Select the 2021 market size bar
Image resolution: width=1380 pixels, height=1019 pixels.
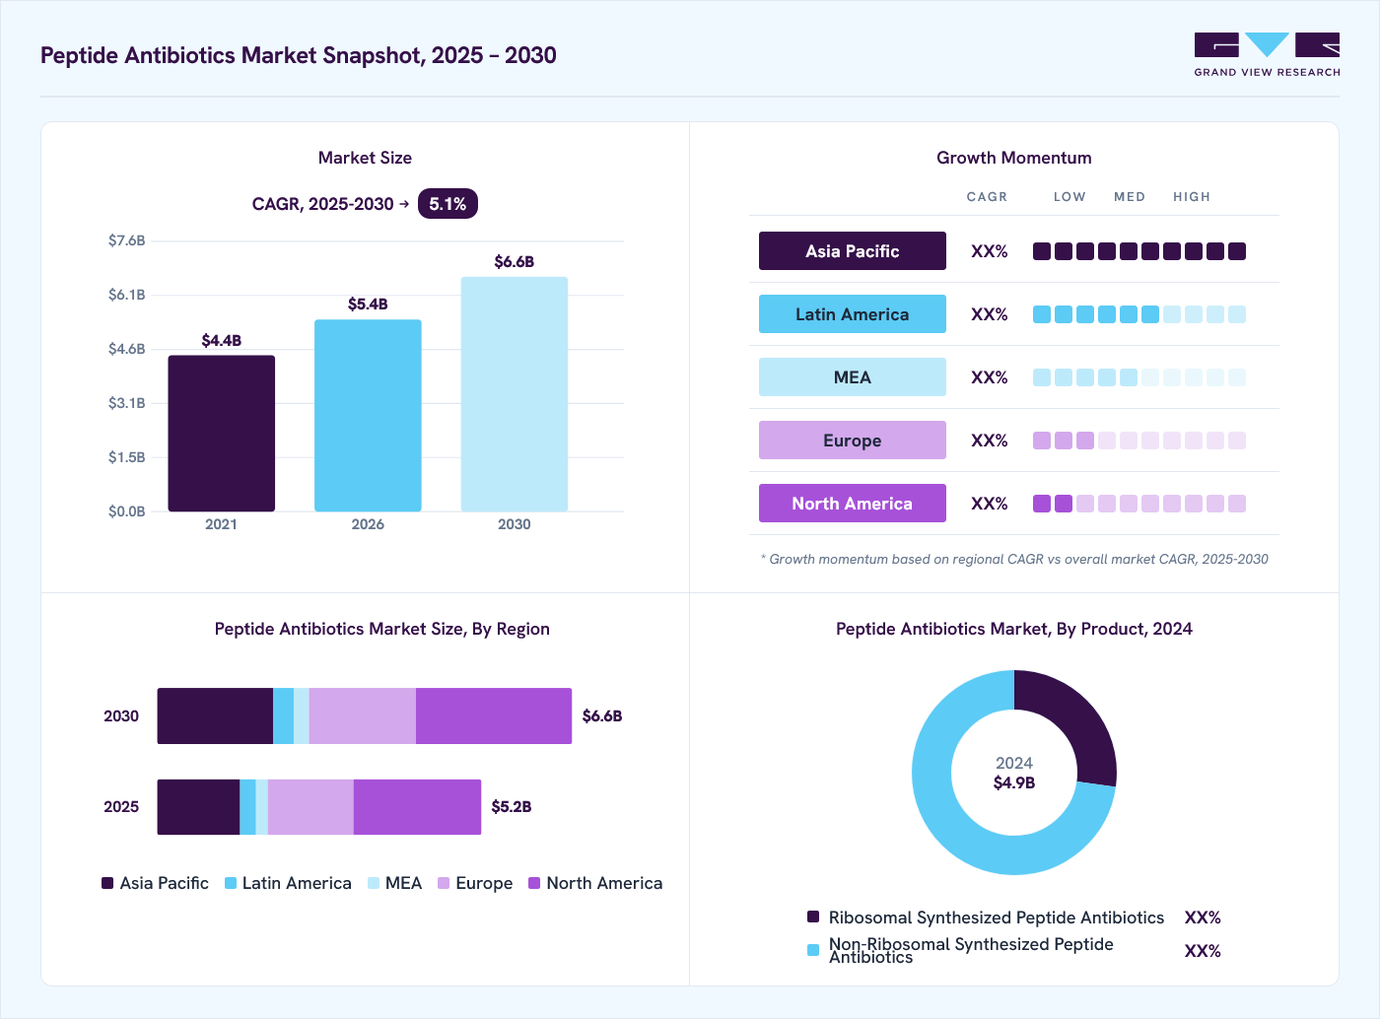[222, 434]
